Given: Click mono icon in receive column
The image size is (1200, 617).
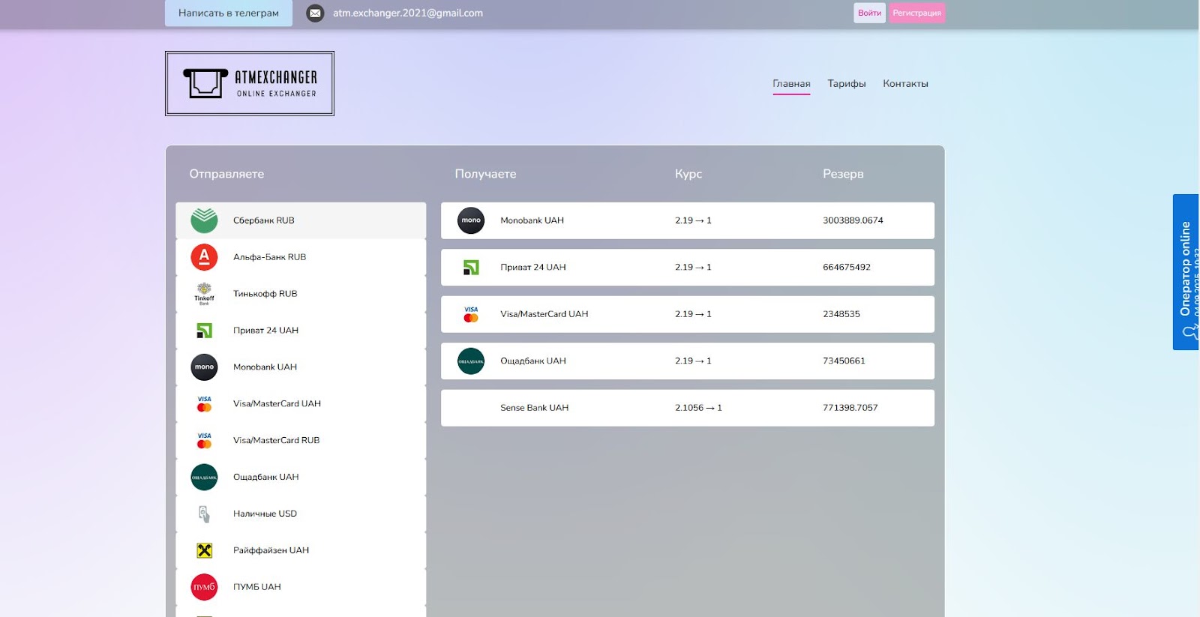Looking at the screenshot, I should pyautogui.click(x=471, y=220).
